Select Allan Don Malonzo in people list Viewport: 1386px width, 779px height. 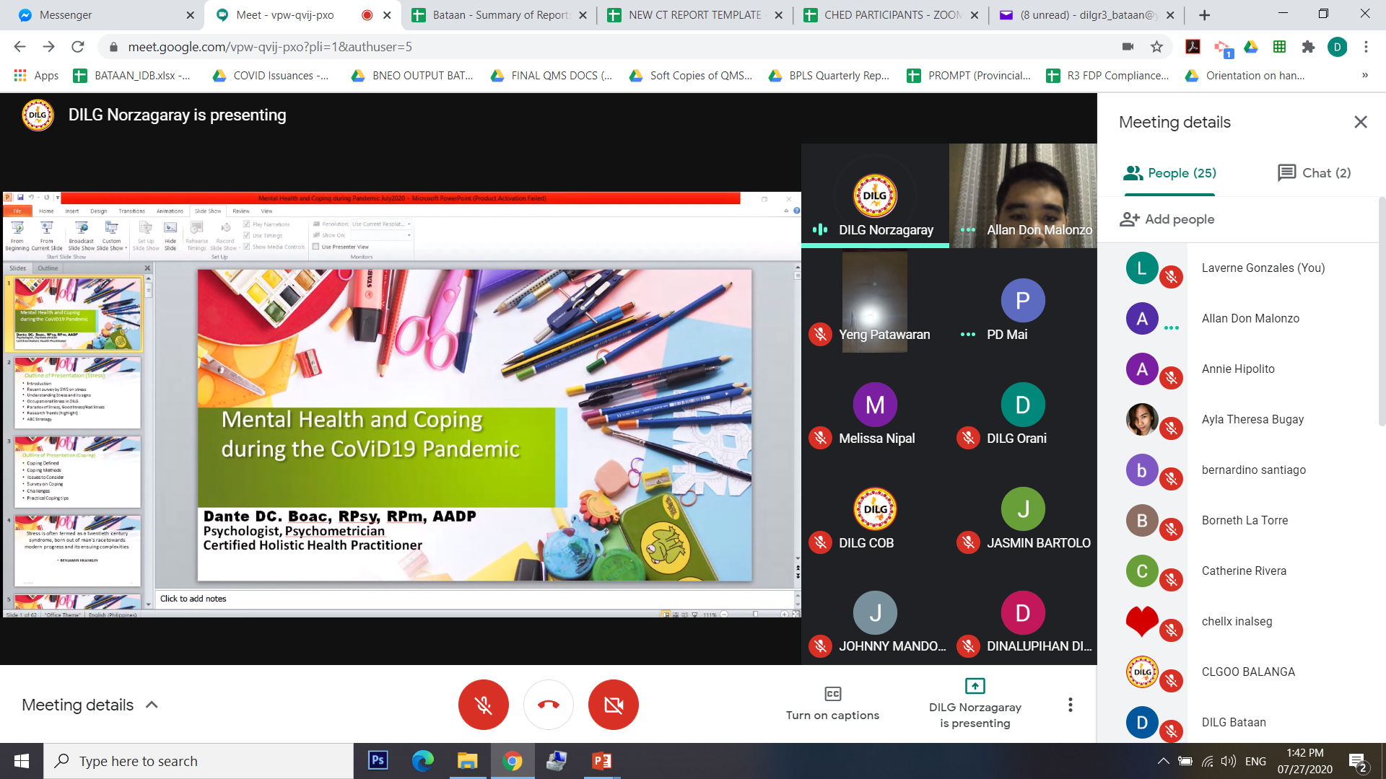[1250, 318]
